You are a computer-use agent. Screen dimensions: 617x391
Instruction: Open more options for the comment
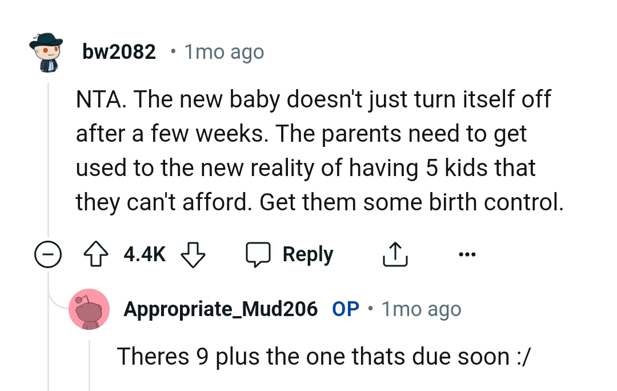pyautogui.click(x=467, y=254)
